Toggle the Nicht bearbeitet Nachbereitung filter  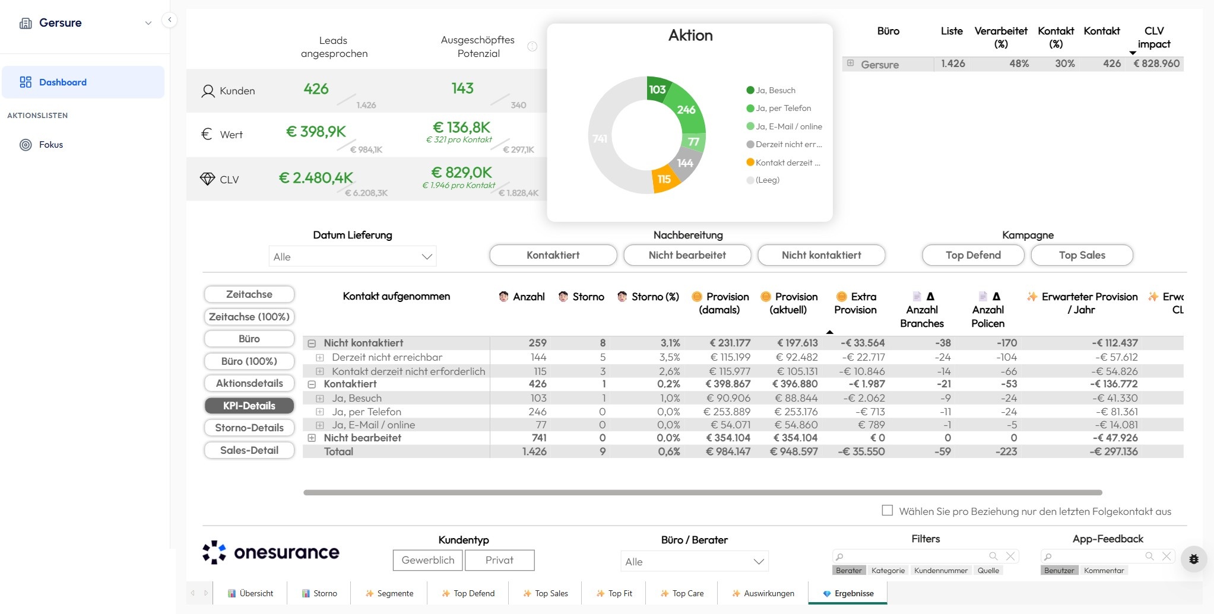(687, 254)
